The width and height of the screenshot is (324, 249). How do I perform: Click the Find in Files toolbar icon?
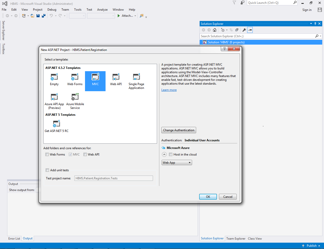pyautogui.click(x=142, y=16)
